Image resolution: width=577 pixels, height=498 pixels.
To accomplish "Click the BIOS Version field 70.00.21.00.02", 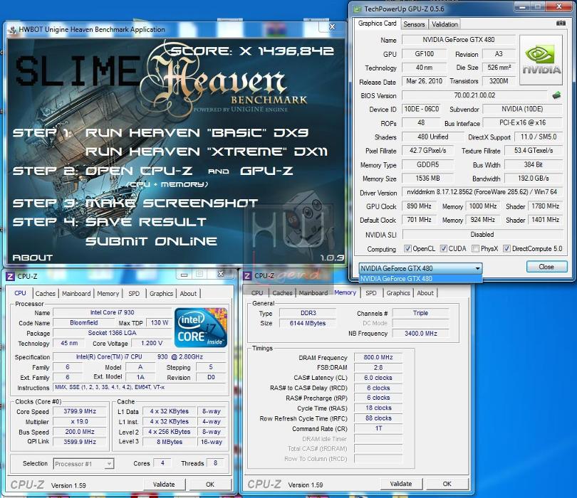I will coord(474,95).
